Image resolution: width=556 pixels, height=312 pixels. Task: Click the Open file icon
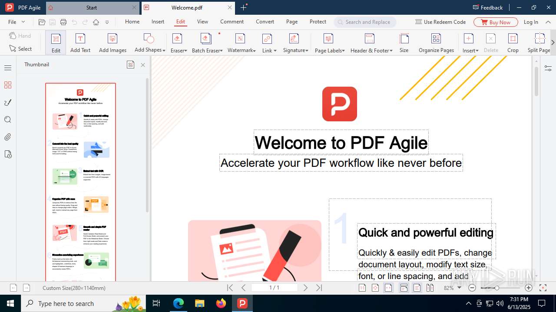(42, 22)
